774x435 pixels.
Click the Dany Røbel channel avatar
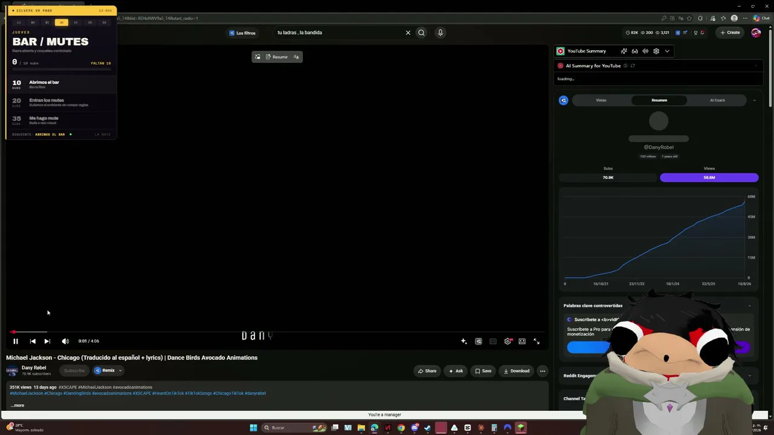11,371
